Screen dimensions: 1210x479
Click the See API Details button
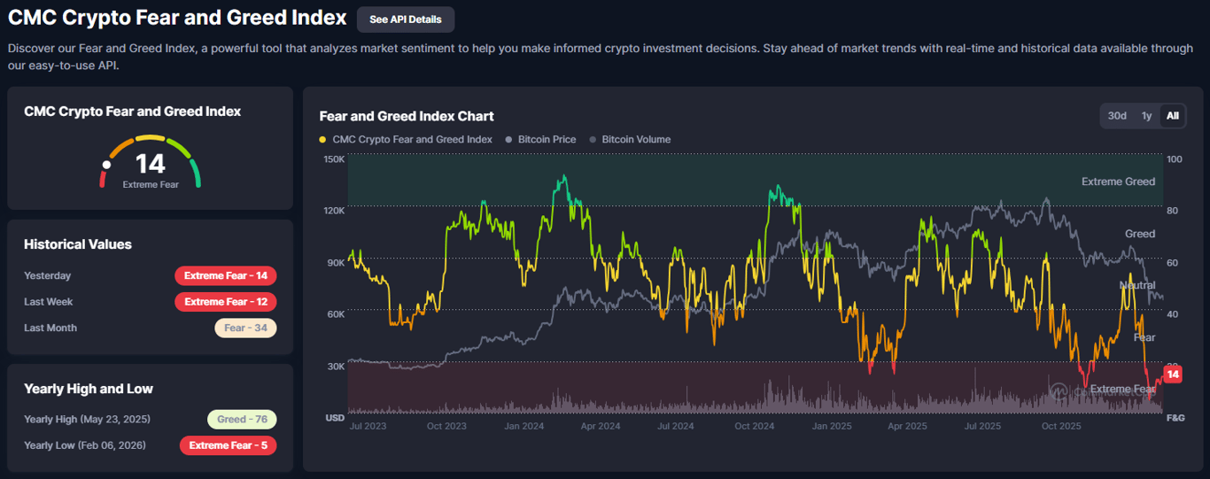pyautogui.click(x=406, y=19)
